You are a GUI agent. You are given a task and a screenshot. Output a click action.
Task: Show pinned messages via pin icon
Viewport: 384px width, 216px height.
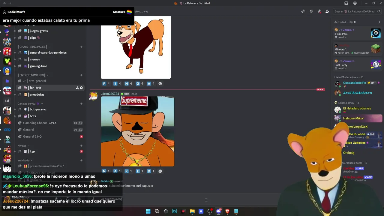click(x=319, y=11)
